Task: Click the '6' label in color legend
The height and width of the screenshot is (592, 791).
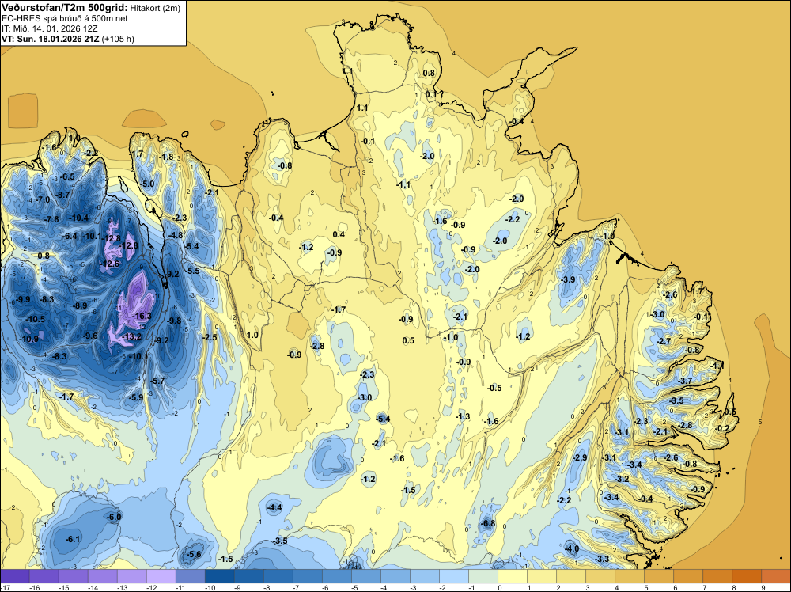Action: pyautogui.click(x=676, y=587)
